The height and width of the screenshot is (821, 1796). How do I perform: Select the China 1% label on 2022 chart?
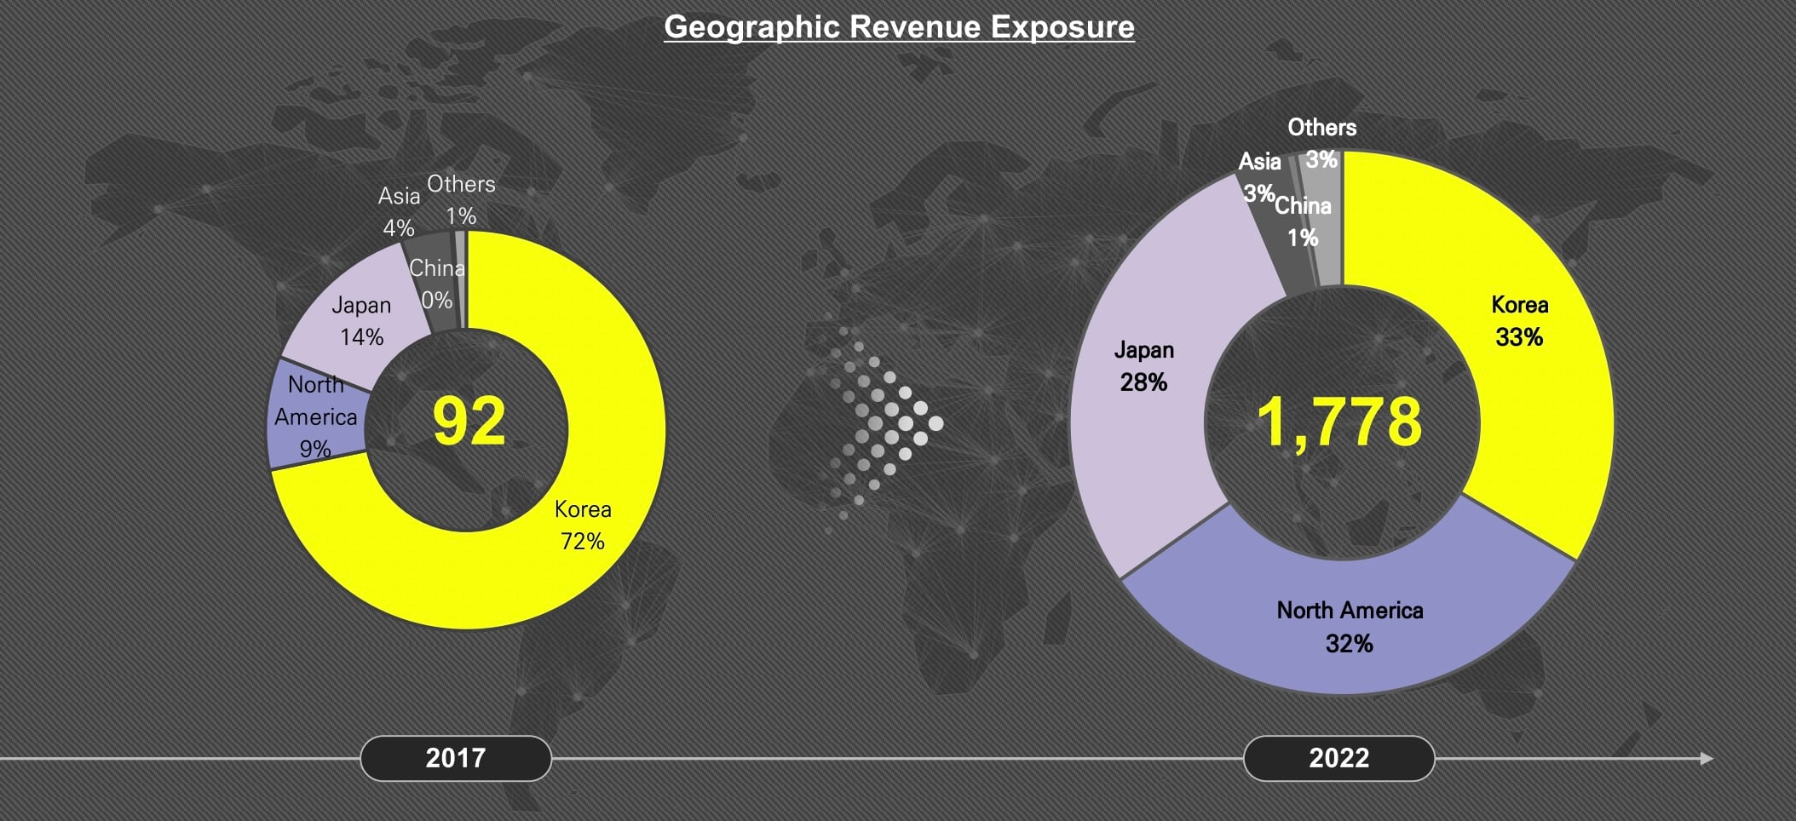(x=1303, y=221)
